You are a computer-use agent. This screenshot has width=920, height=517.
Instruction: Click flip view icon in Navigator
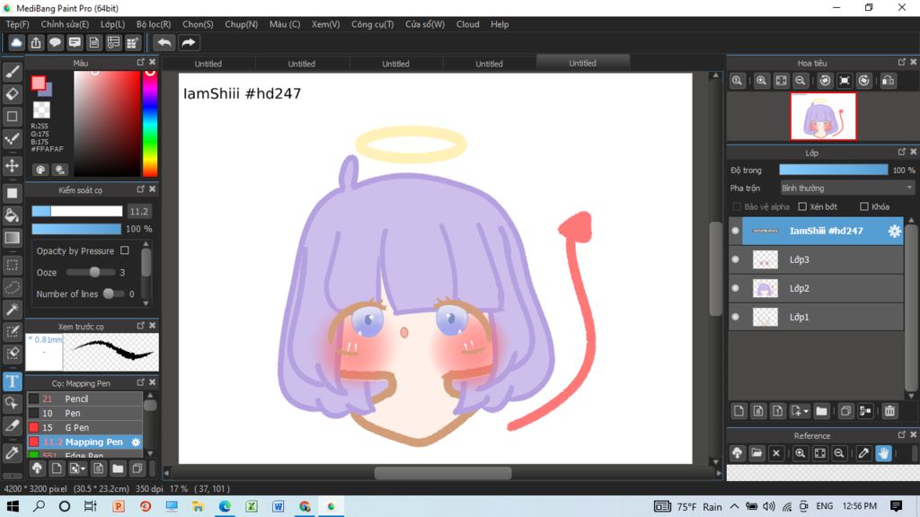coord(889,81)
